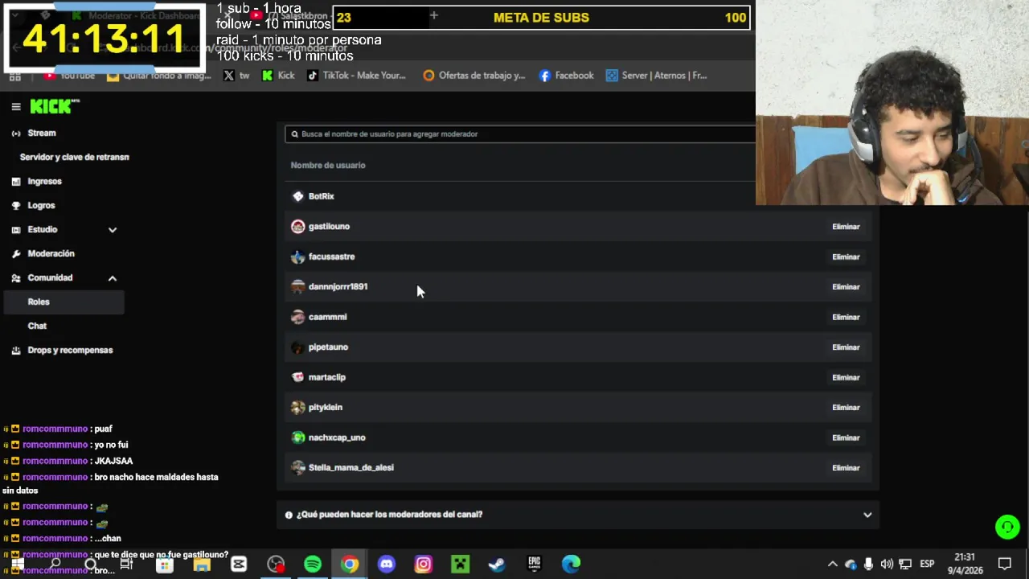Screen dimensions: 1029x579
Task: Click the moderator username search field
Action: pos(520,134)
